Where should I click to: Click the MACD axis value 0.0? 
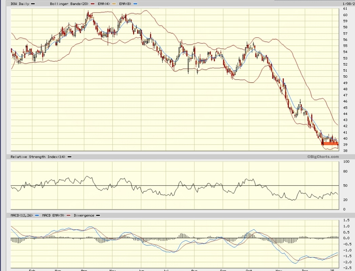[x=347, y=238]
